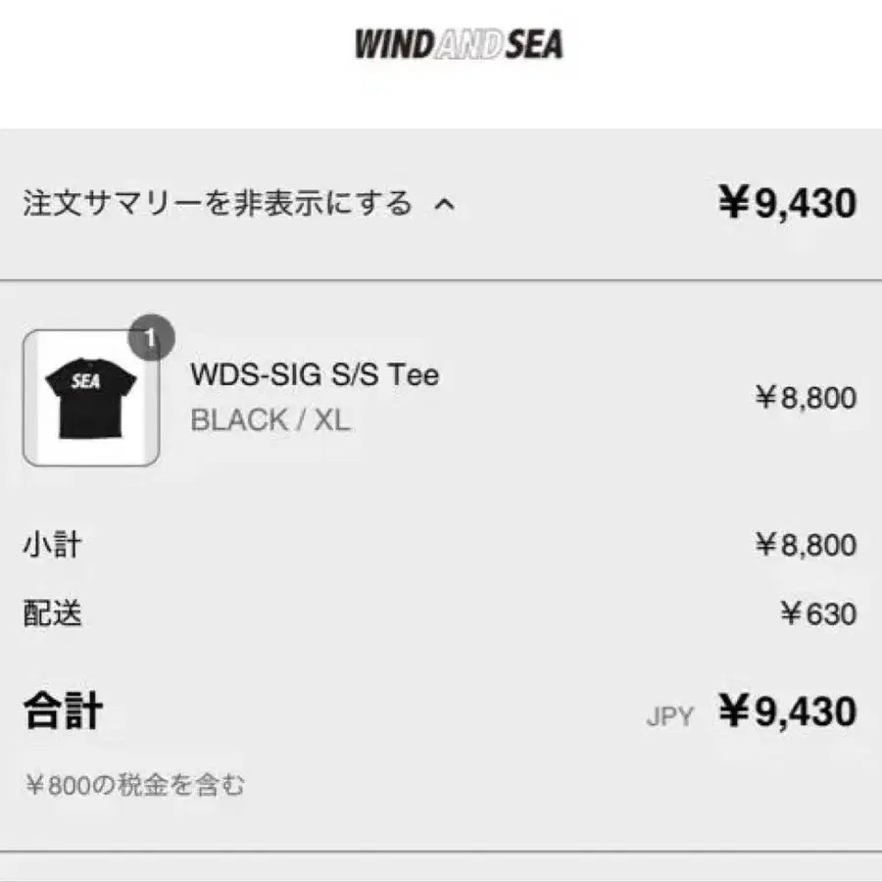Click the SEA print on the tee image
882x882 pixels.
coord(85,382)
